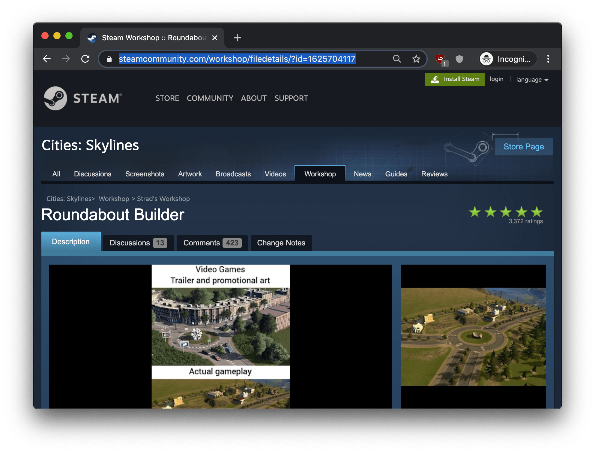Reload the page with the refresh icon

click(x=85, y=59)
